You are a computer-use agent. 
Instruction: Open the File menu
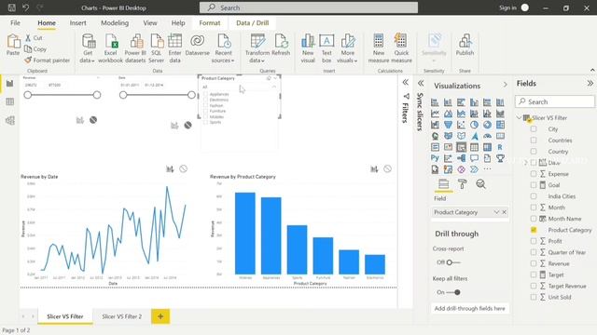[x=15, y=22]
